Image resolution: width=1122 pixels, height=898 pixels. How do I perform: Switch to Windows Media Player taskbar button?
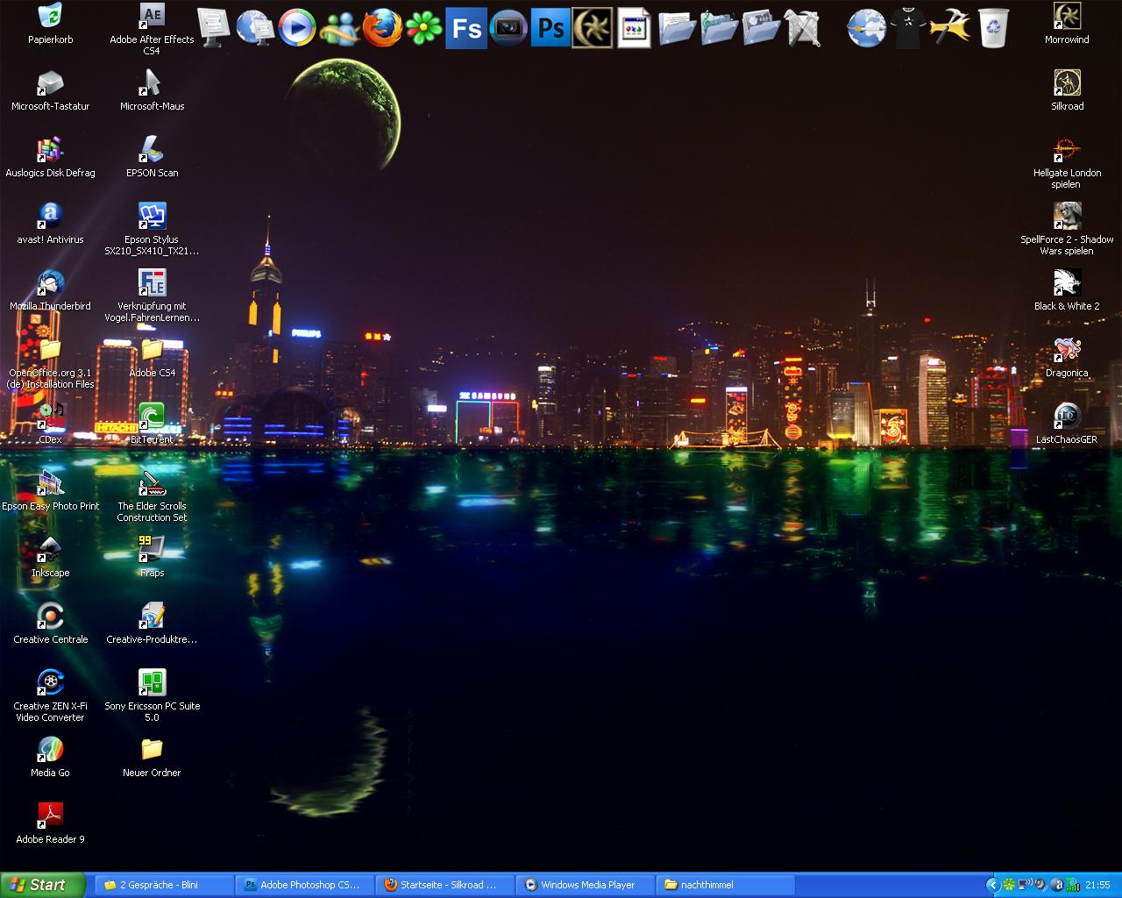point(585,885)
